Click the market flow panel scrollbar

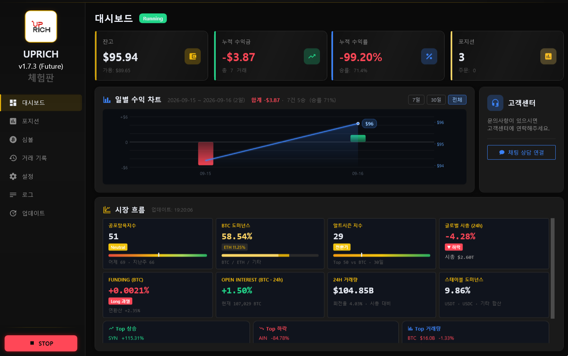coord(553,269)
